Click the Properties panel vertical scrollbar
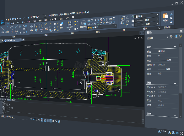Image resolution: width=184 pixels, height=136 pixels. coord(181,80)
